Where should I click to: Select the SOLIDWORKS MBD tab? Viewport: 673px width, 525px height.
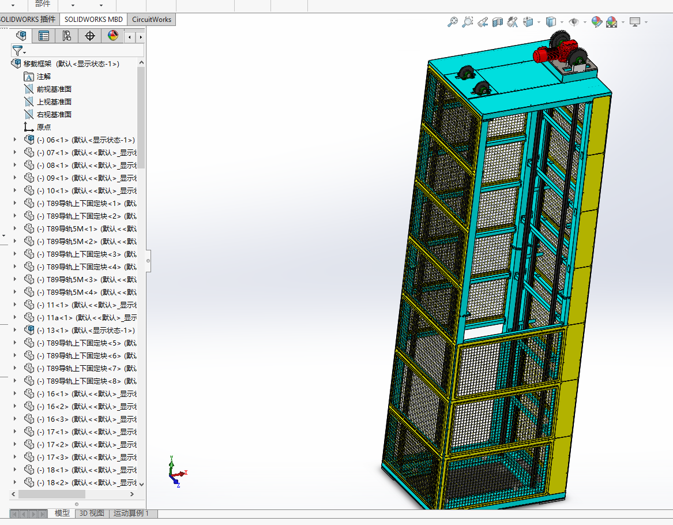click(x=93, y=19)
